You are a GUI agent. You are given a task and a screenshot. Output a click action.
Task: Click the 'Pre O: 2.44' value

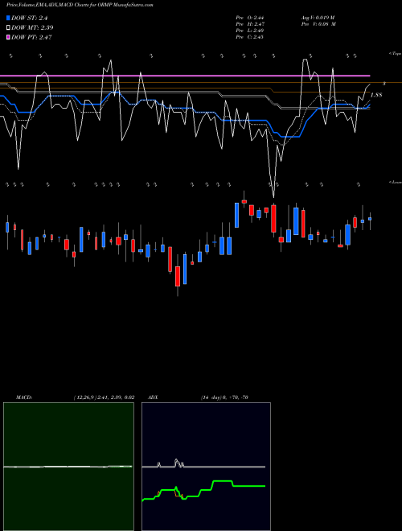coord(250,18)
